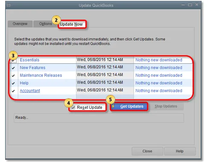Viewport: 208px width, 162px height.
Task: Select the Update Now tab
Action: tap(71, 24)
